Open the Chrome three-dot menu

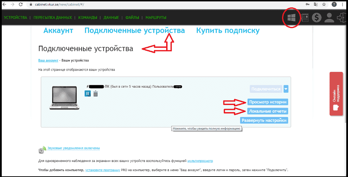(343, 5)
